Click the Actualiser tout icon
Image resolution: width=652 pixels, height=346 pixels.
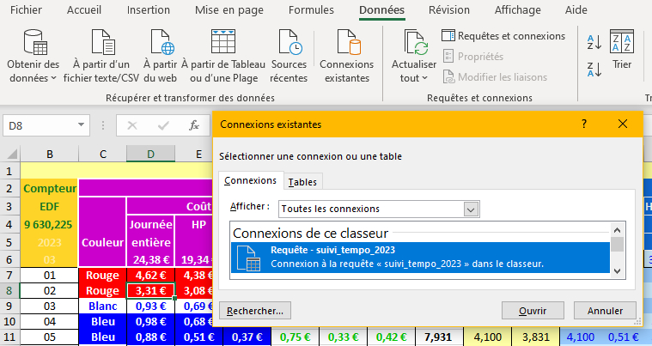414,43
